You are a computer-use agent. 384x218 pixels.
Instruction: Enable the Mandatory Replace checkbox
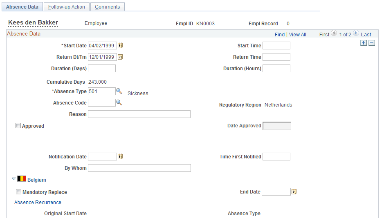[19, 192]
